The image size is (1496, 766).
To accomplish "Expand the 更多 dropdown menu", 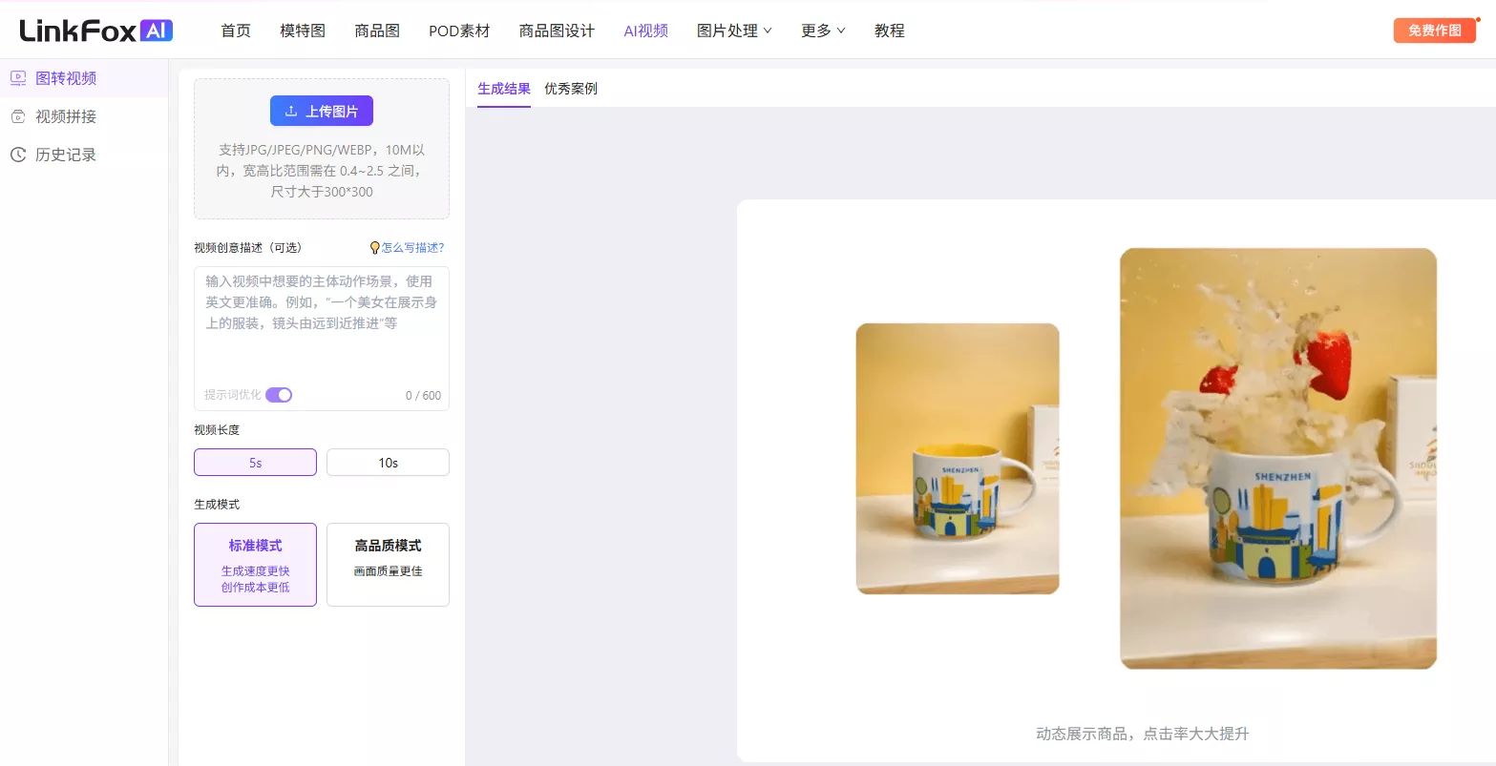I will 823,31.
